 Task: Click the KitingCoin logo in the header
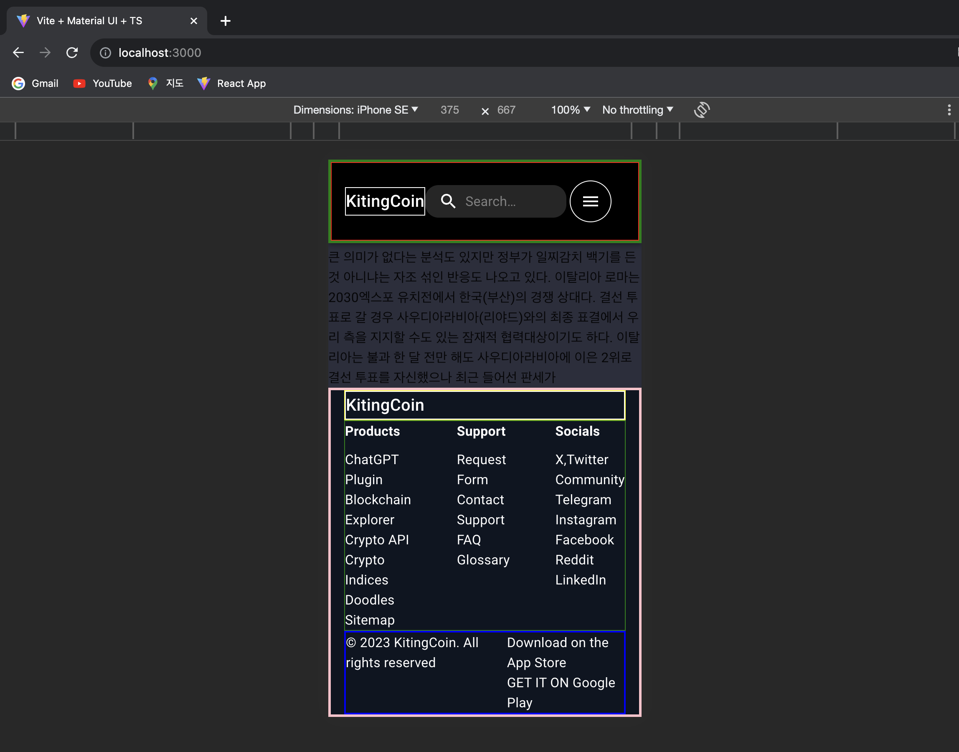click(x=384, y=201)
